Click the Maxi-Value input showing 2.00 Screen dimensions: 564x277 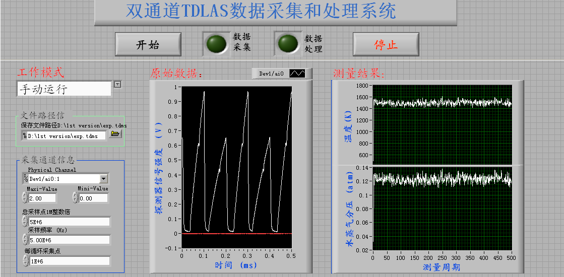(42, 198)
